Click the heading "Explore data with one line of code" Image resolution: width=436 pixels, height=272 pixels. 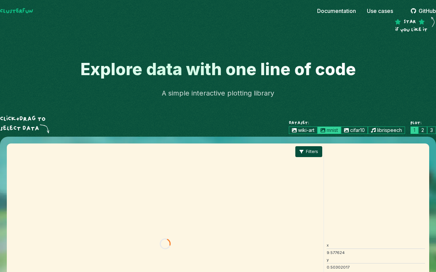218,69
